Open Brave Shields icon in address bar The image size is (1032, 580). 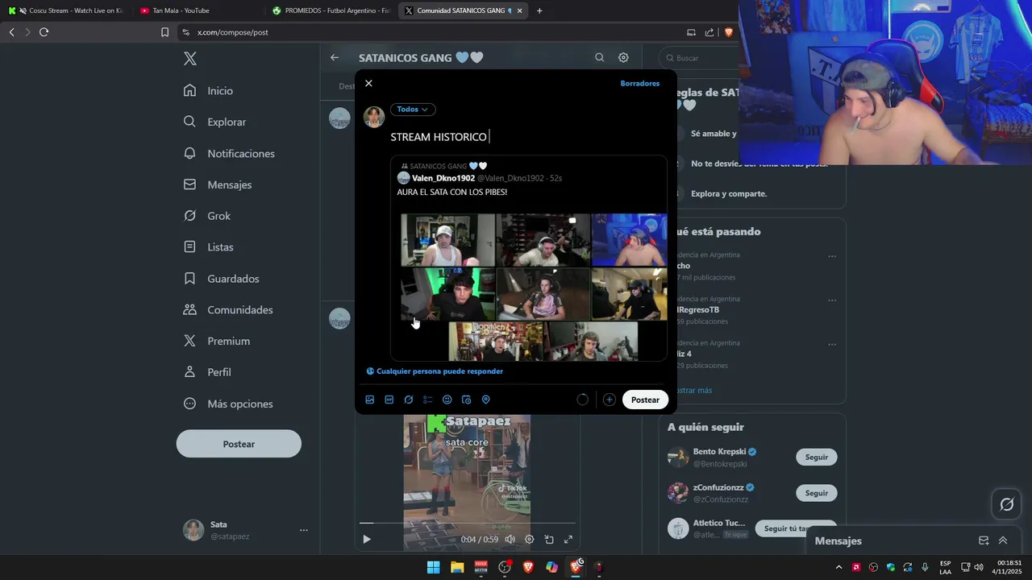pos(729,32)
